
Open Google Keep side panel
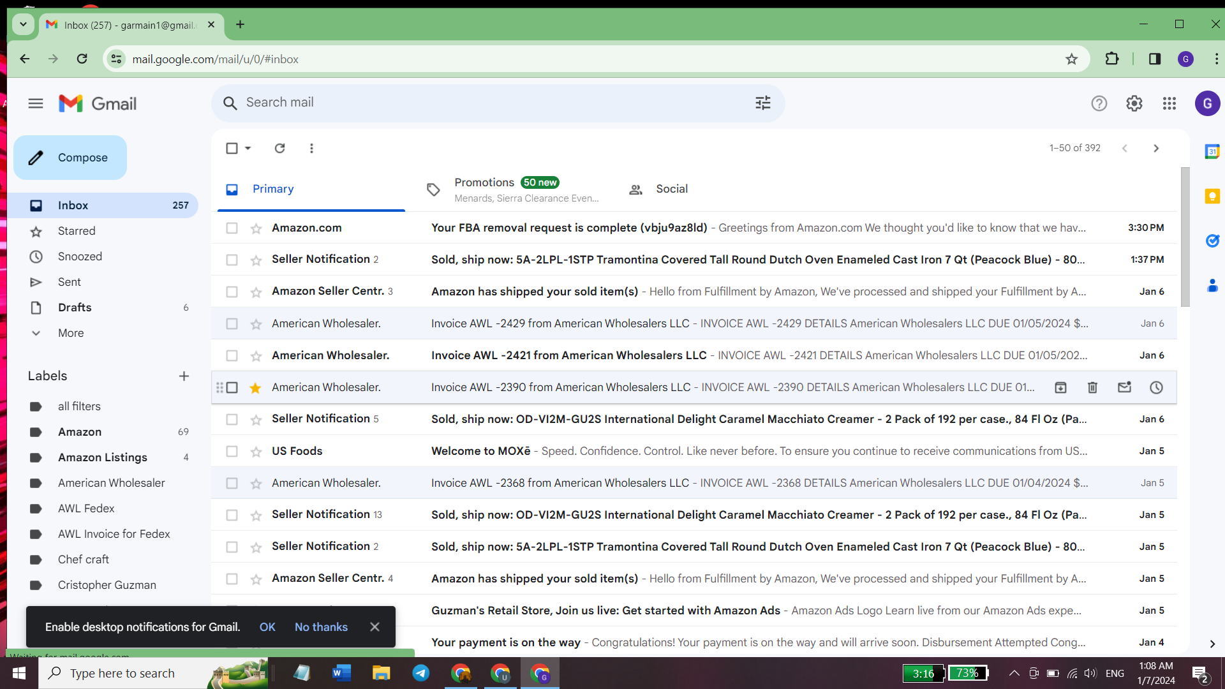pyautogui.click(x=1212, y=196)
